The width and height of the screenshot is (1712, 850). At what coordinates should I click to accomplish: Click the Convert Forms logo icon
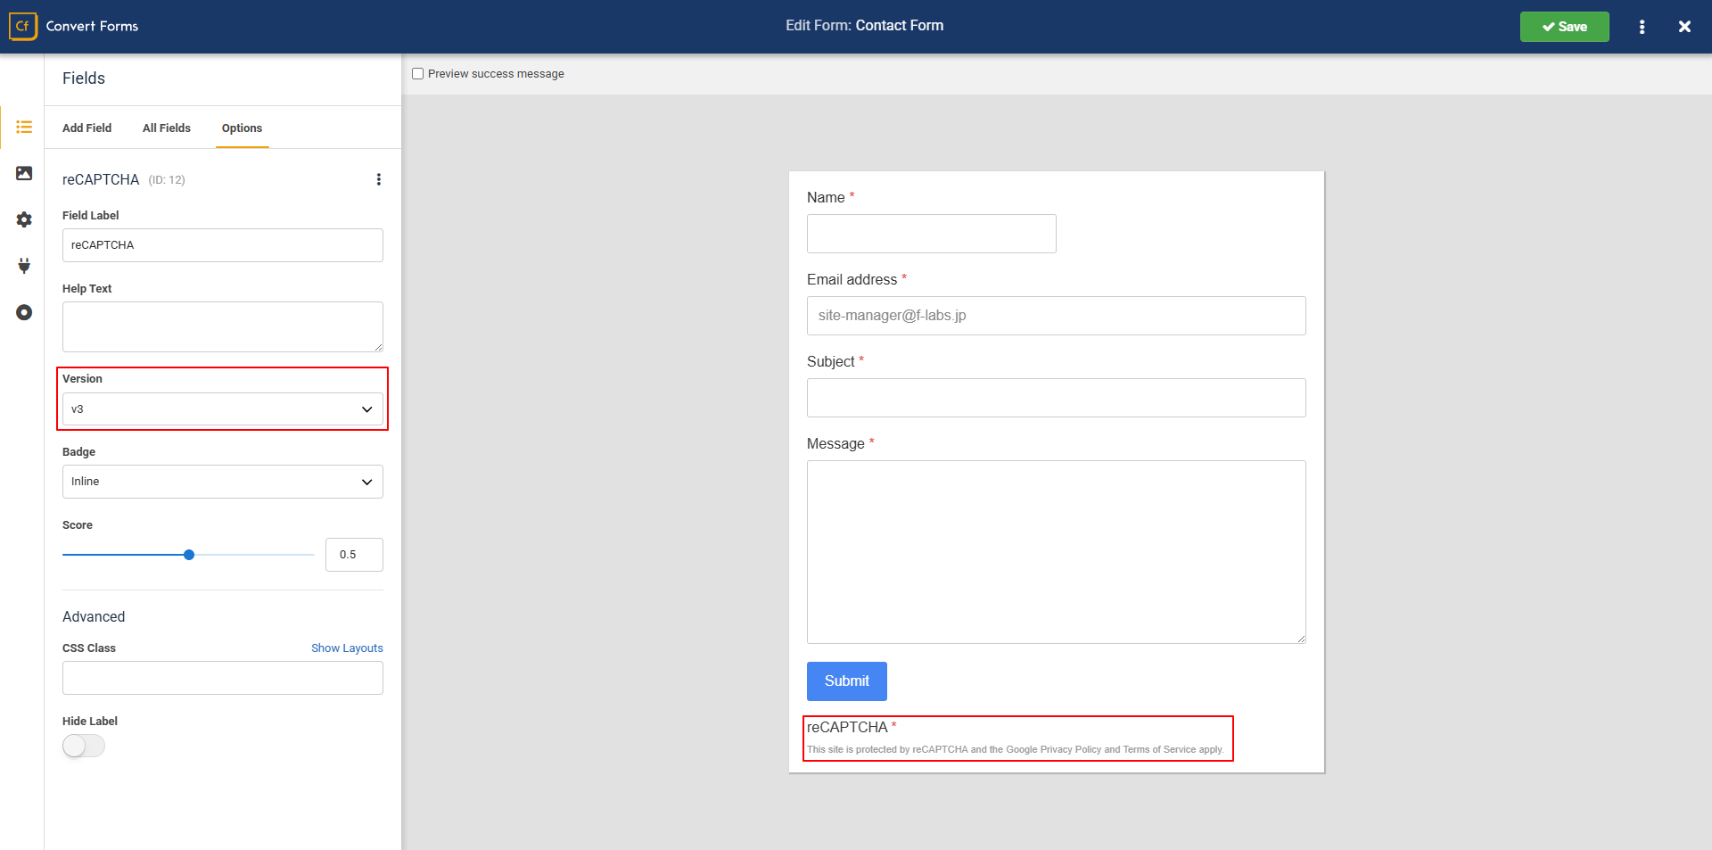[x=22, y=26]
